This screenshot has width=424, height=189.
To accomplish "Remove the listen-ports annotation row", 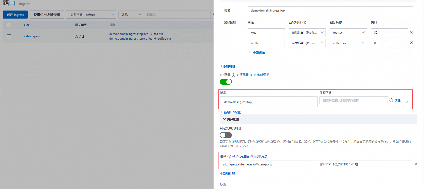I will coord(416,164).
